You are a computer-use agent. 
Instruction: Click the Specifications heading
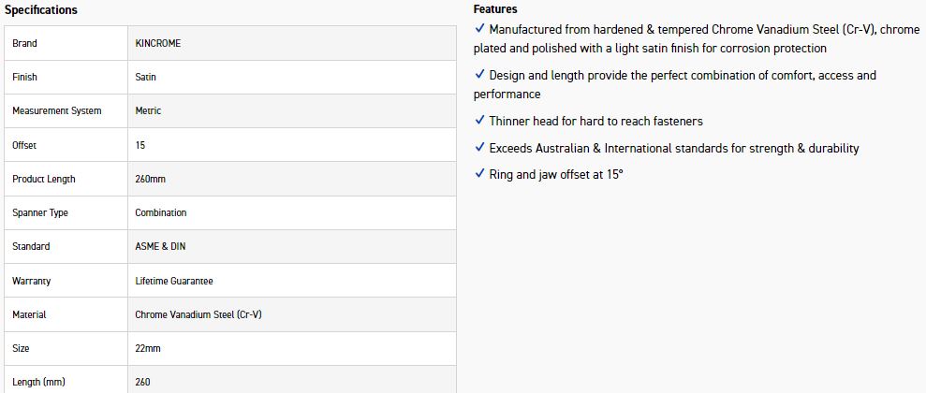tap(41, 10)
